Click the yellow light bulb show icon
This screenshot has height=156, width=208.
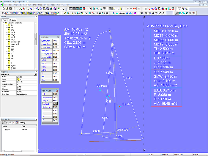[64, 13]
